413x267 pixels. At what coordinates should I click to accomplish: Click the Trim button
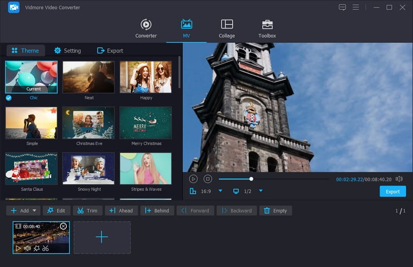pos(87,211)
